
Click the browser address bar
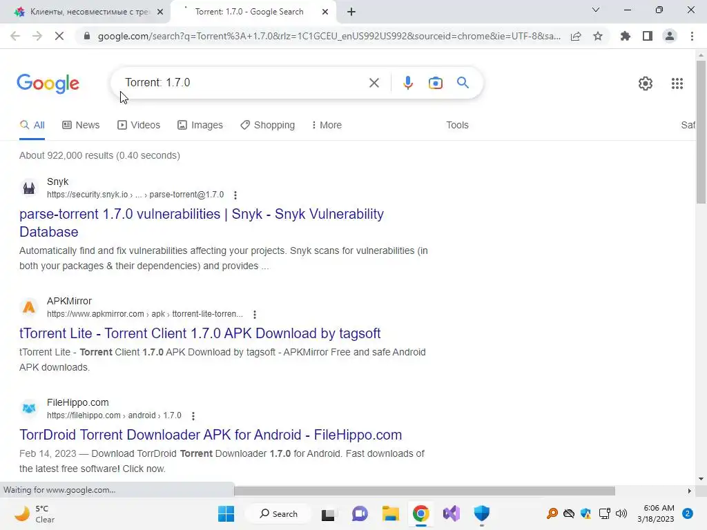click(x=329, y=36)
